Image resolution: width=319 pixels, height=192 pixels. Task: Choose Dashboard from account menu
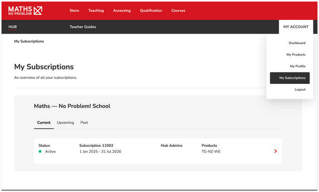[297, 43]
